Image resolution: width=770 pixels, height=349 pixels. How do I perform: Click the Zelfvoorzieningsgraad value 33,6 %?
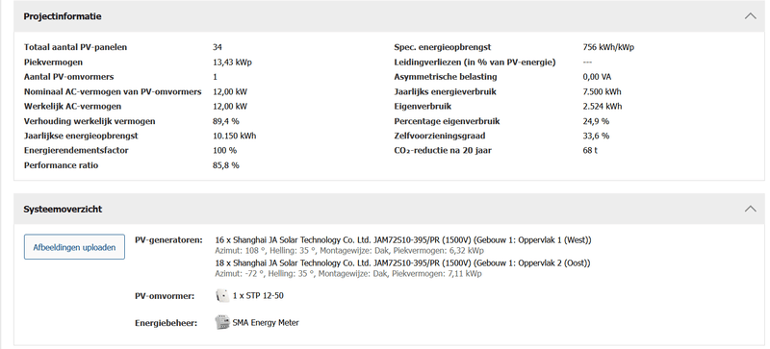[x=596, y=136]
